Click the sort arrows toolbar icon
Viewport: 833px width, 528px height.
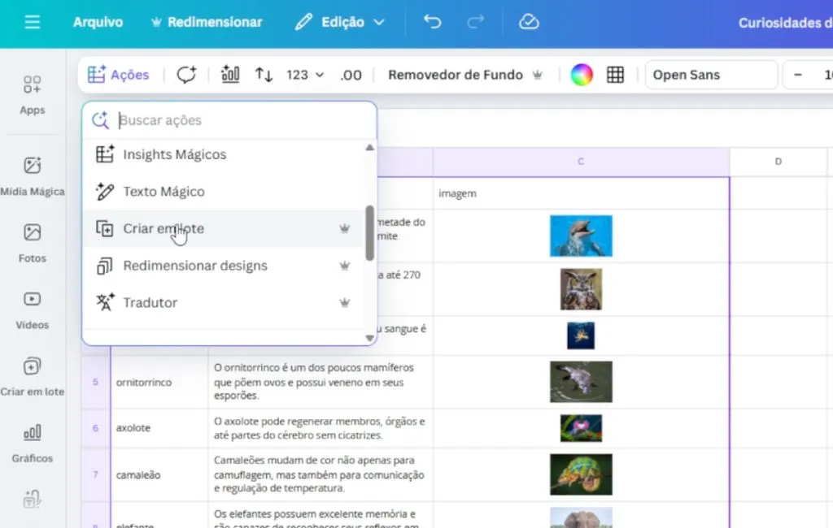click(264, 75)
